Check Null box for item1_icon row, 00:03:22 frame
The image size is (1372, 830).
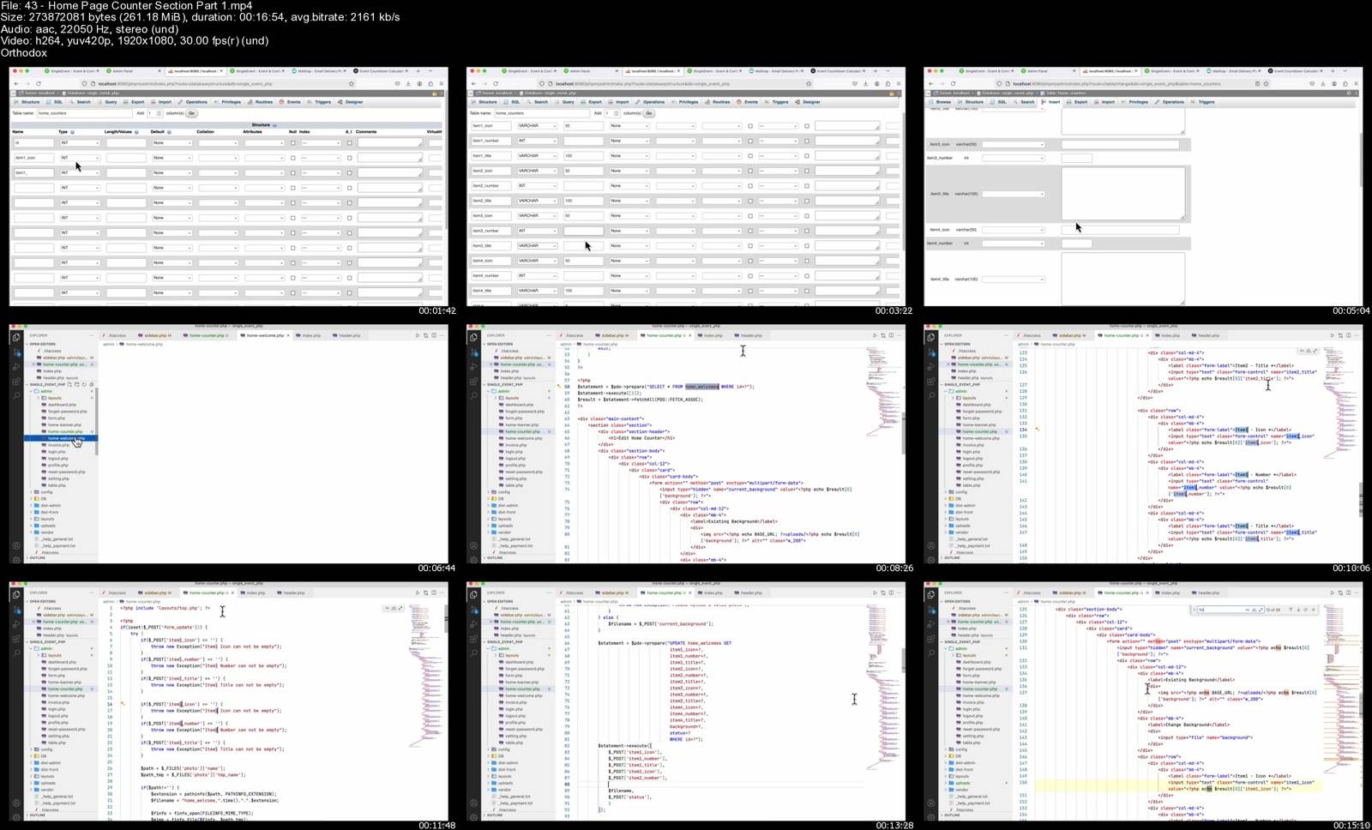(749, 126)
